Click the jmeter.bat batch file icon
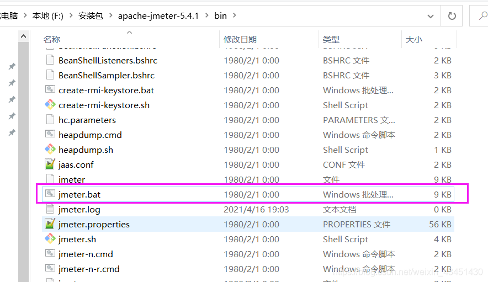Screen dimensions: 488x282 [x=50, y=194]
